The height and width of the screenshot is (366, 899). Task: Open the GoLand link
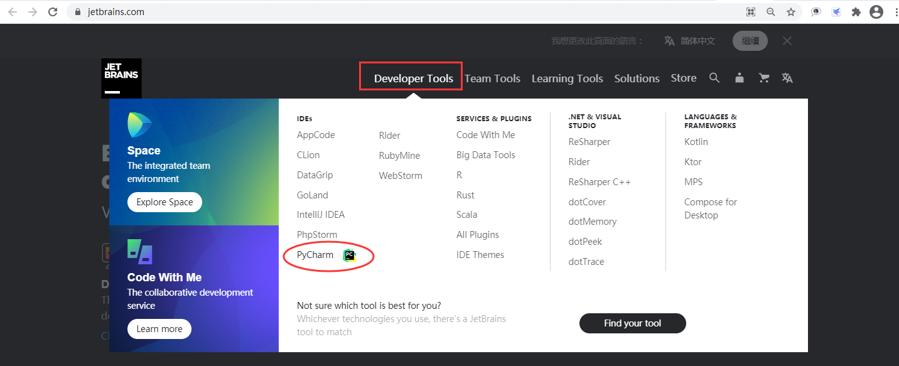tap(313, 195)
